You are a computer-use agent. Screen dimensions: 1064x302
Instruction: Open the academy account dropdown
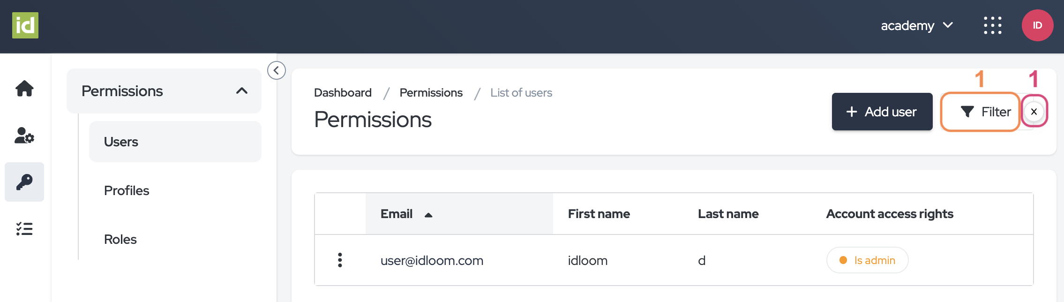click(916, 25)
